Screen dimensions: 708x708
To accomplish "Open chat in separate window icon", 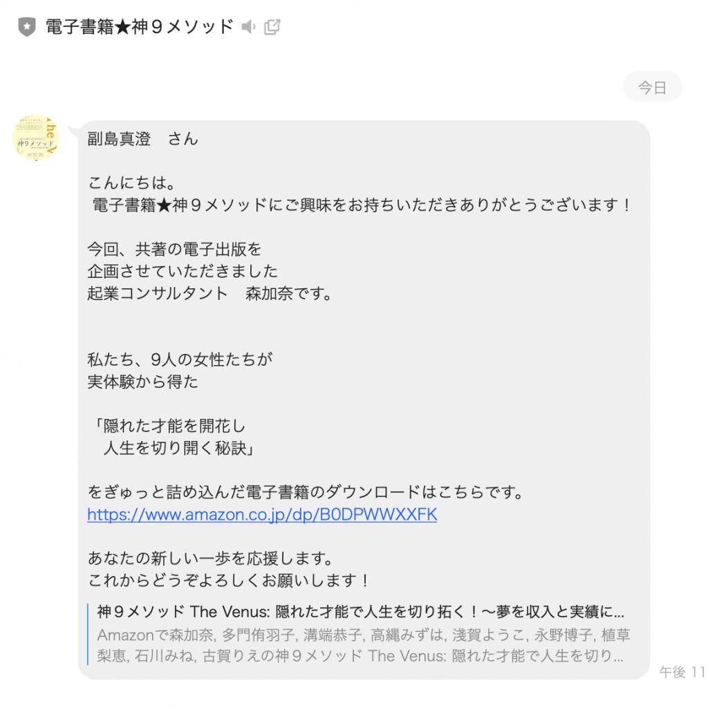I will pos(272,27).
